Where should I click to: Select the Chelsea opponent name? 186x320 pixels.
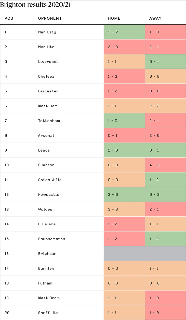pyautogui.click(x=46, y=77)
